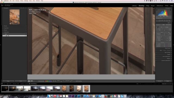Set treatment to Black & White

click(169, 25)
